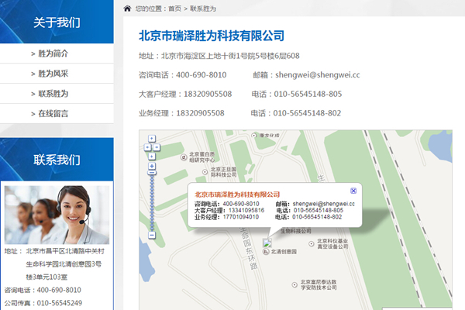Go to 首页 via breadcrumb link

point(174,9)
